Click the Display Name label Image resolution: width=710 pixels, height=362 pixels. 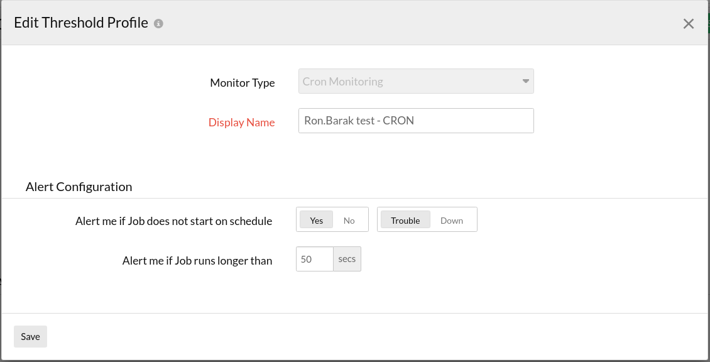[241, 123]
